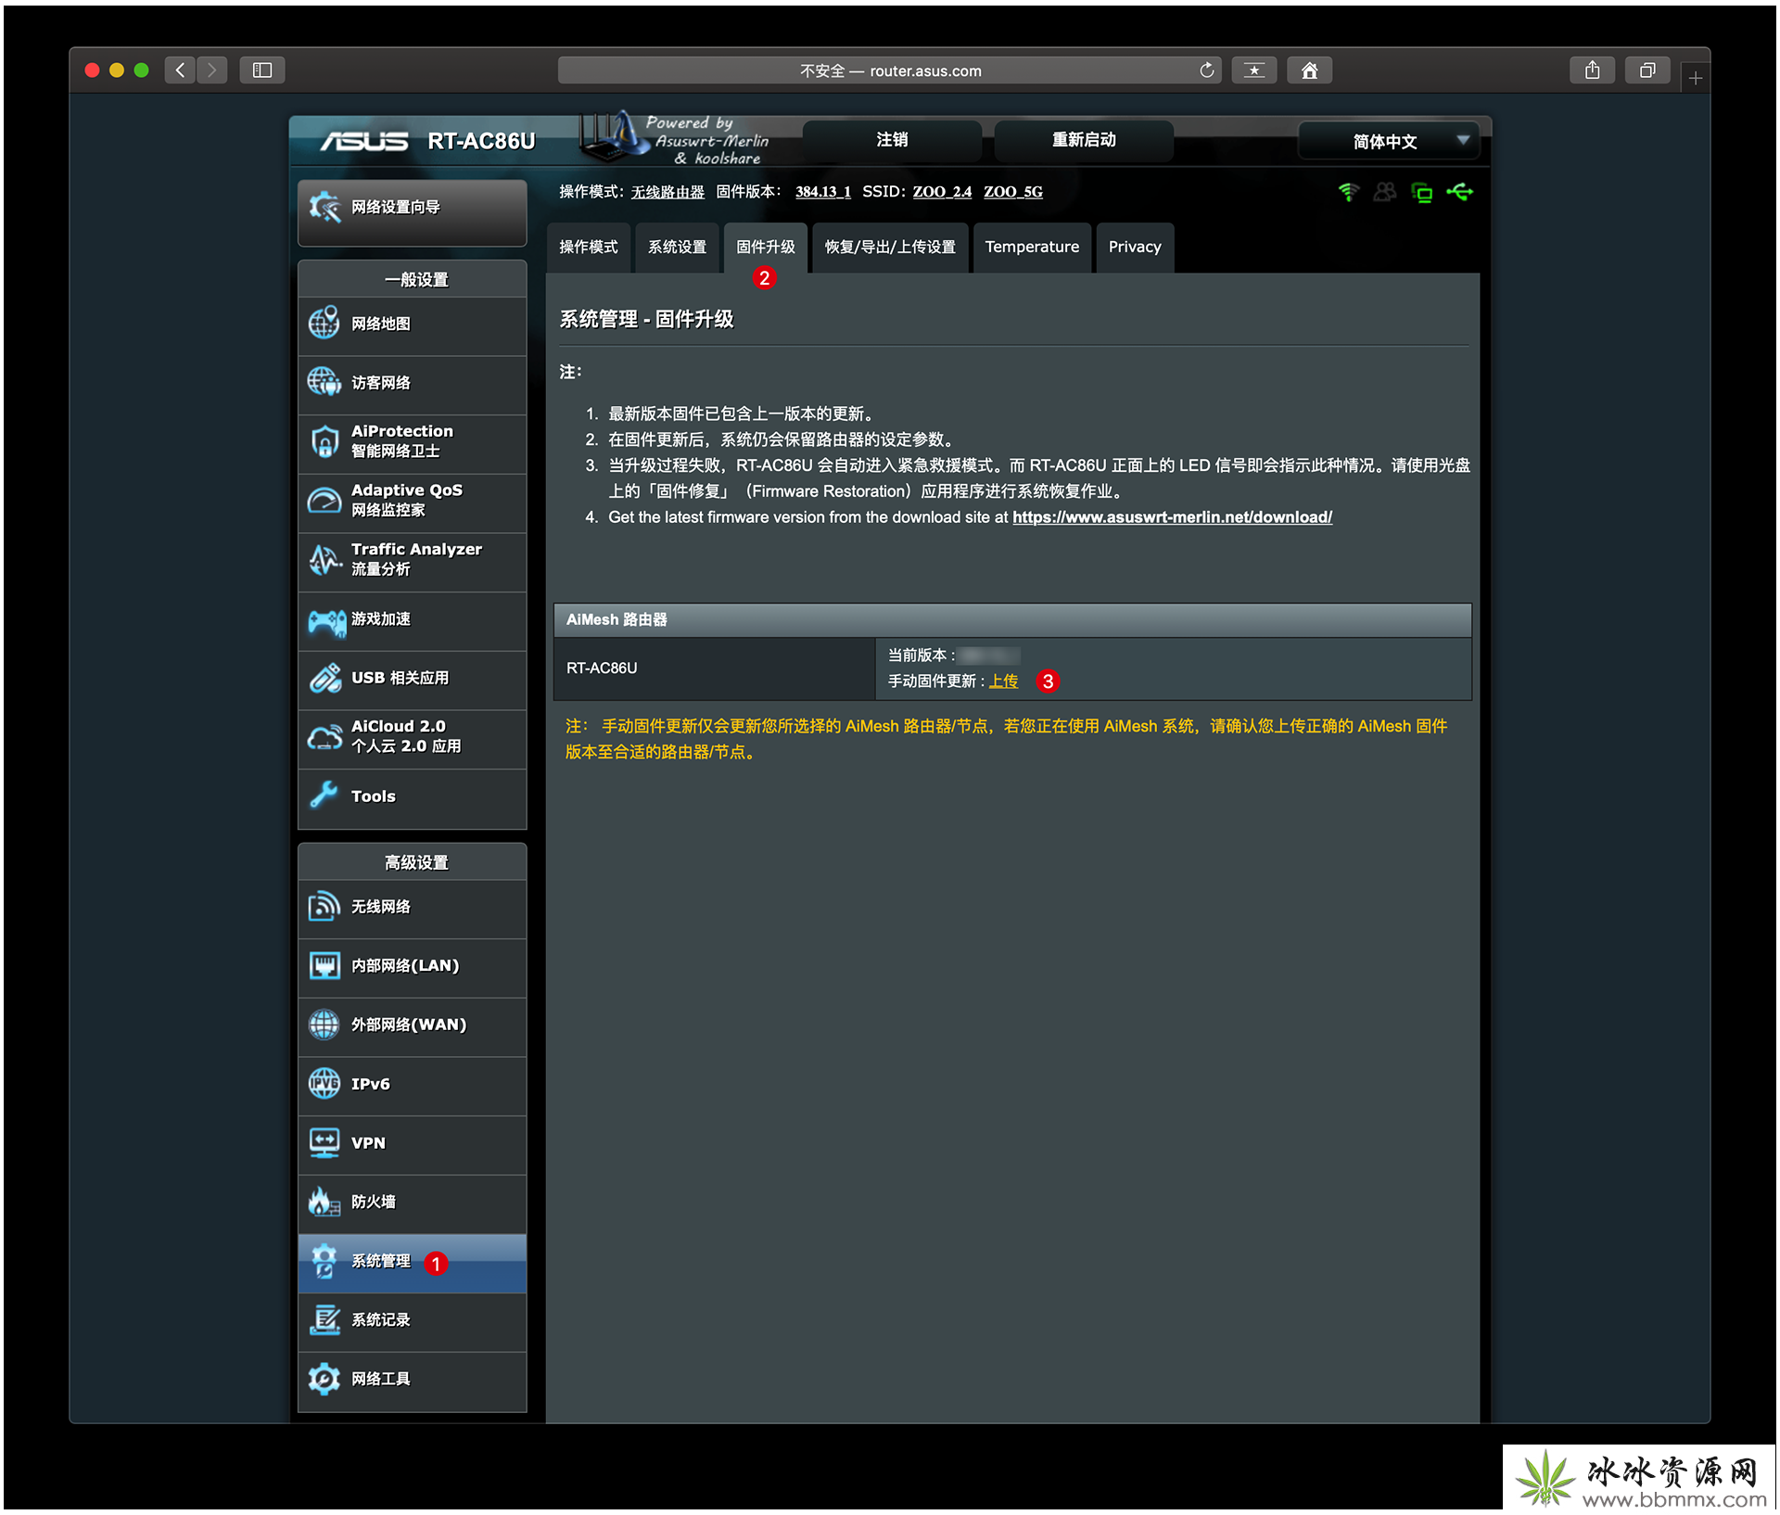This screenshot has height=1515, width=1780.
Task: Click the guest users status icon
Action: coord(1385,193)
